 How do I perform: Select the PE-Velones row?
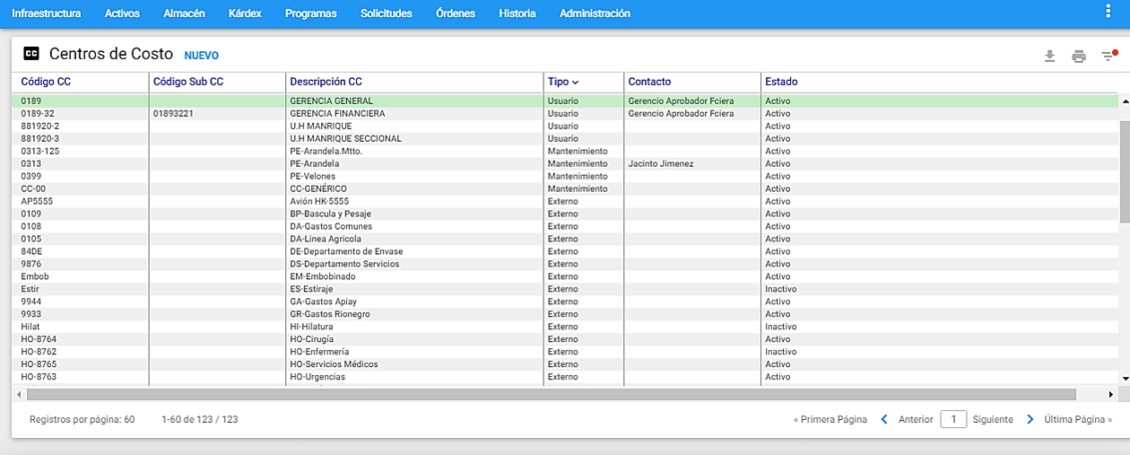pos(565,177)
